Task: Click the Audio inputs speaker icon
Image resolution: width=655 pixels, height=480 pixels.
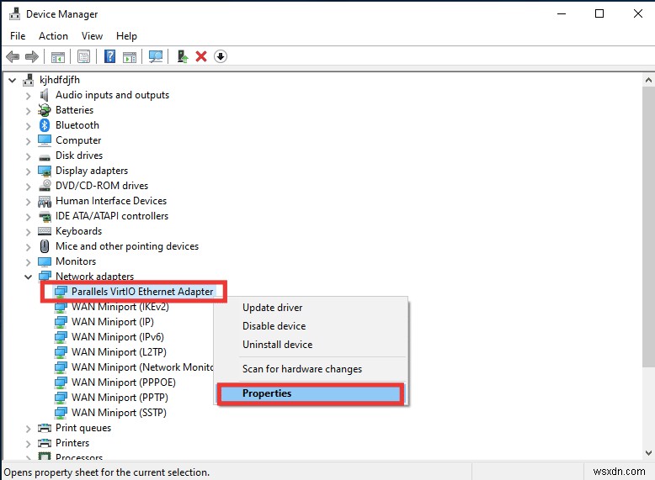Action: (x=45, y=95)
